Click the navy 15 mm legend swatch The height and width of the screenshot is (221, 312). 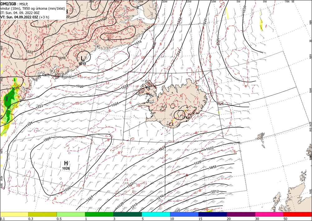click(213, 214)
